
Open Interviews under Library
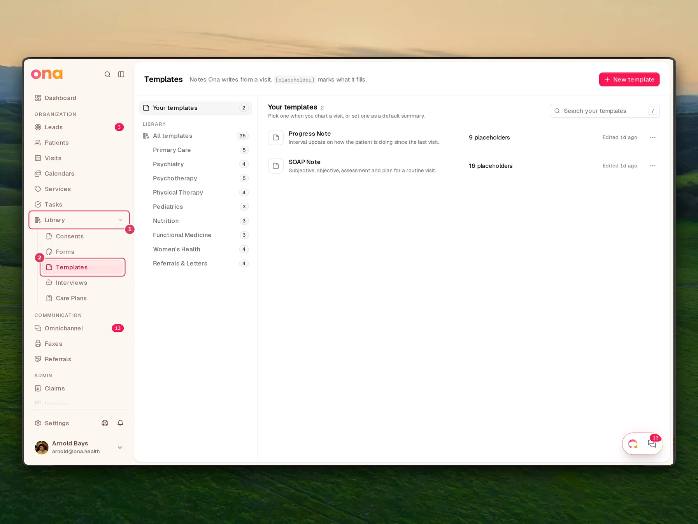point(83,283)
